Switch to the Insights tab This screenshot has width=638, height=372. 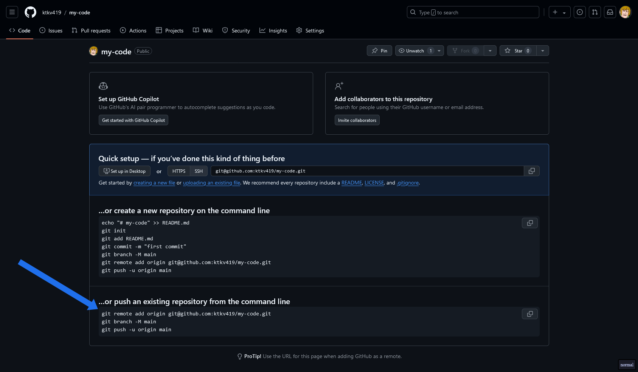(273, 31)
